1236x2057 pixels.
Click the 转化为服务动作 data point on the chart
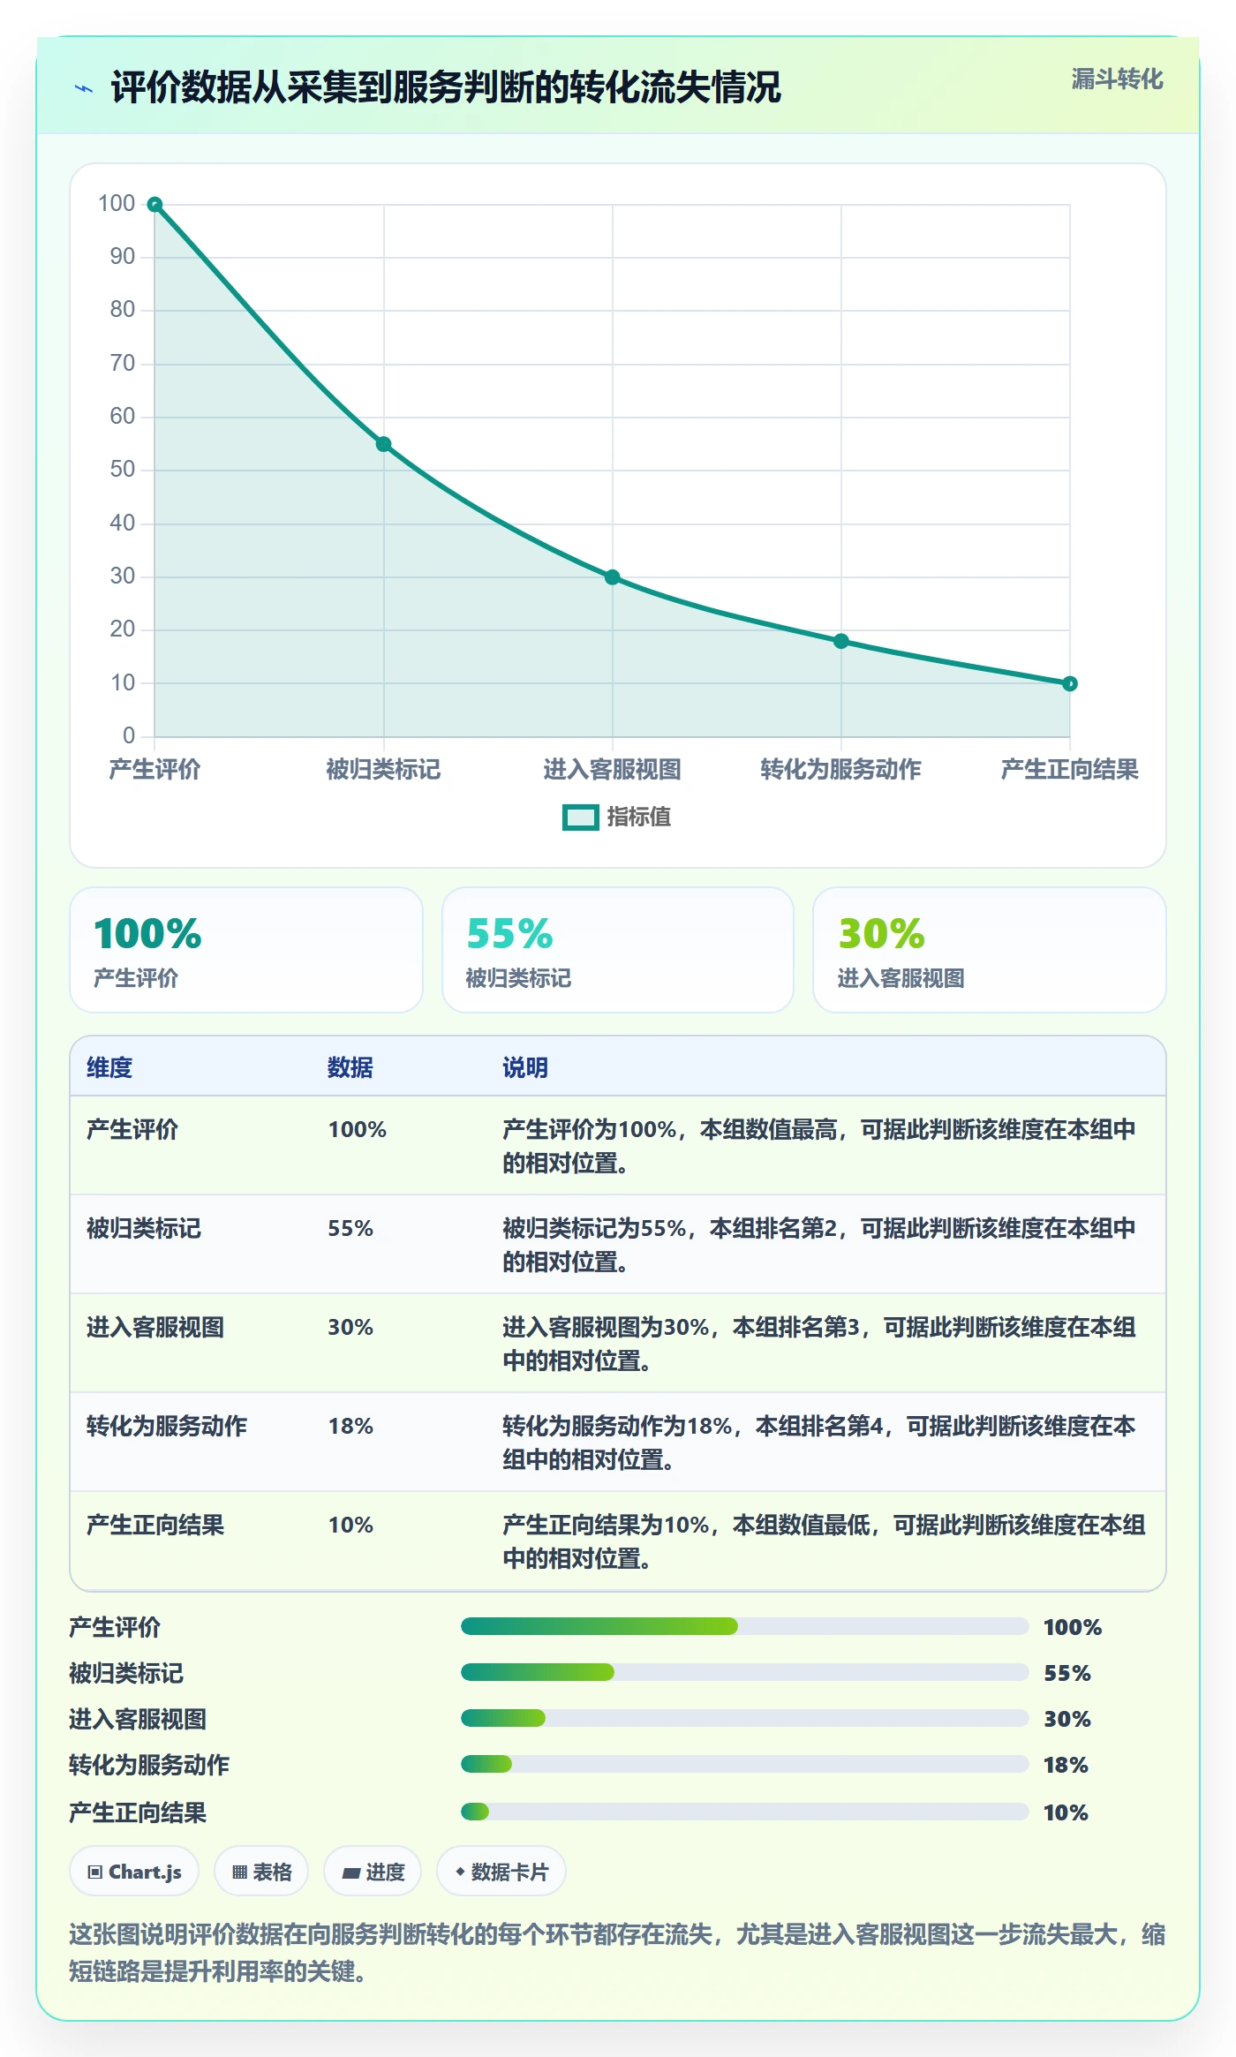point(841,641)
